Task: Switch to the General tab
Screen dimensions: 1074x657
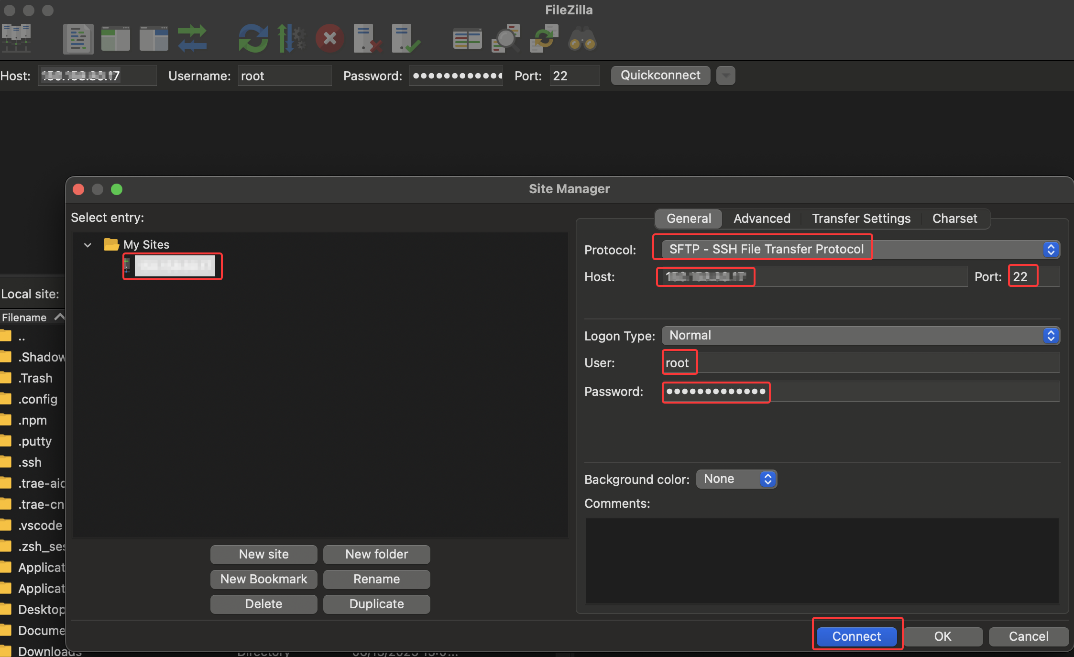Action: click(x=689, y=219)
